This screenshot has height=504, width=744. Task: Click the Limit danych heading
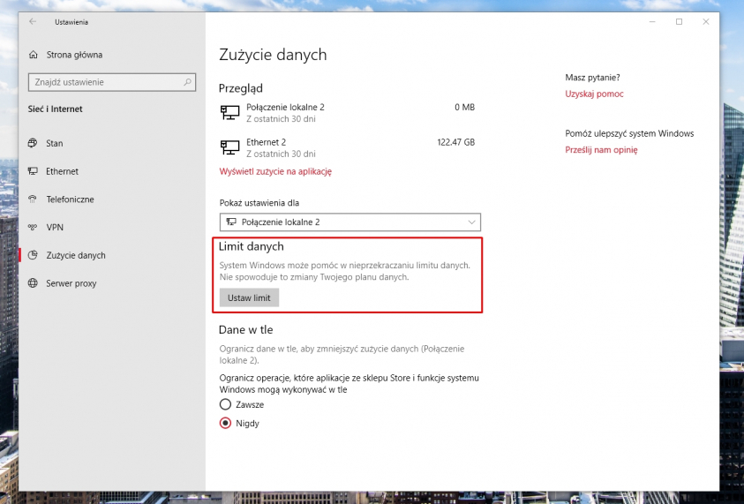point(251,246)
